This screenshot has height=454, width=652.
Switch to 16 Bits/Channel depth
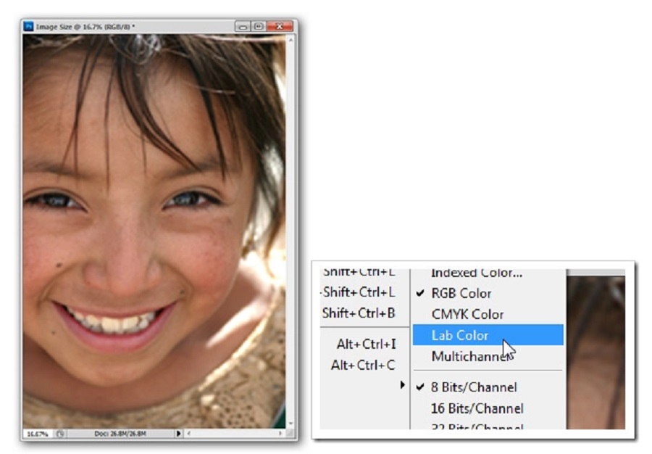pos(477,408)
